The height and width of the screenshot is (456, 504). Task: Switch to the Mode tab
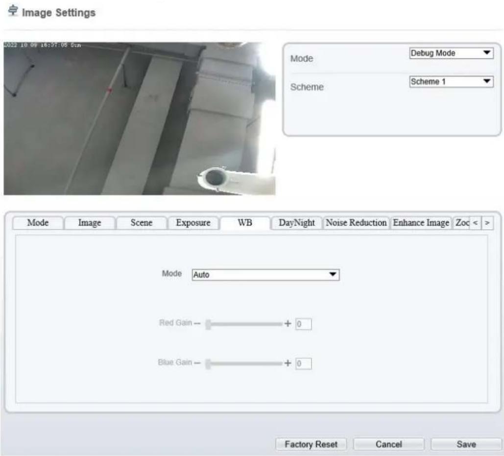(x=38, y=223)
